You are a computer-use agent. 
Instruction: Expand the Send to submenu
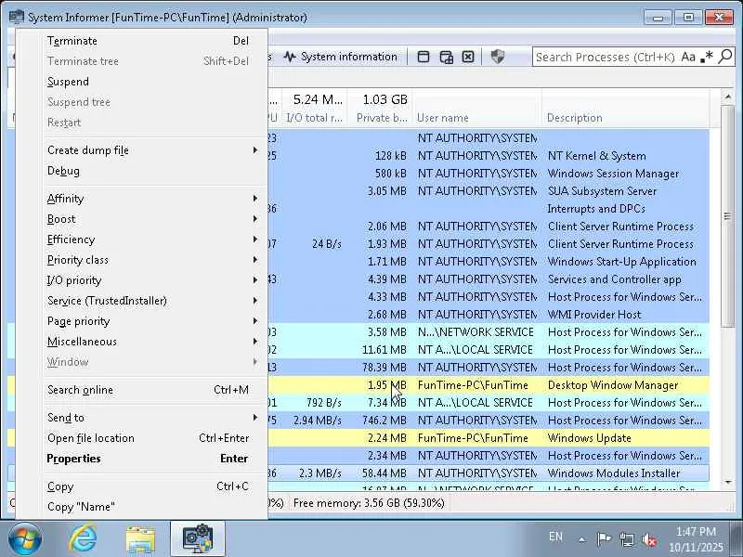click(x=149, y=417)
